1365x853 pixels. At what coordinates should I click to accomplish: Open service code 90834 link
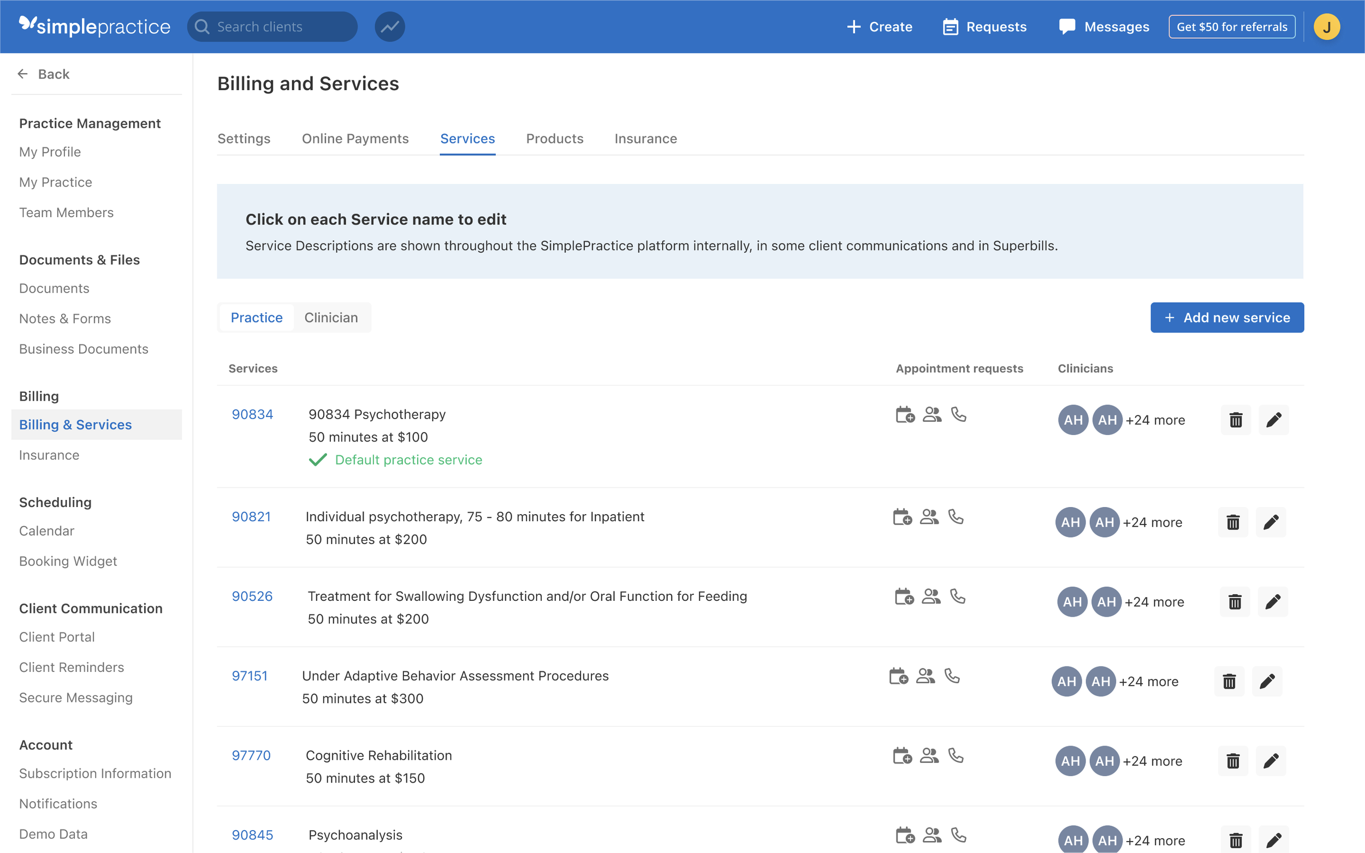click(252, 414)
